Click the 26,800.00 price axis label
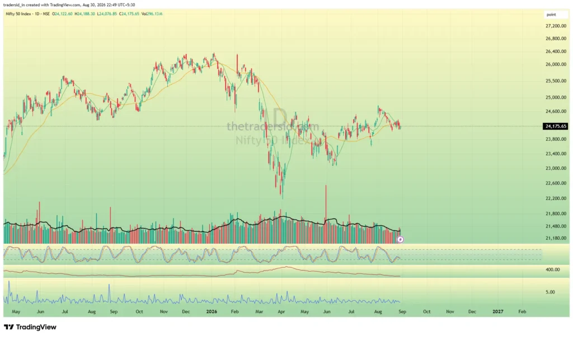 coord(556,39)
